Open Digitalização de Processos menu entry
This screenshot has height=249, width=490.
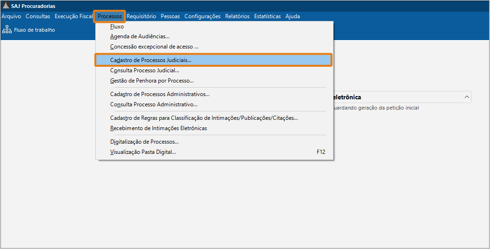[x=144, y=142]
